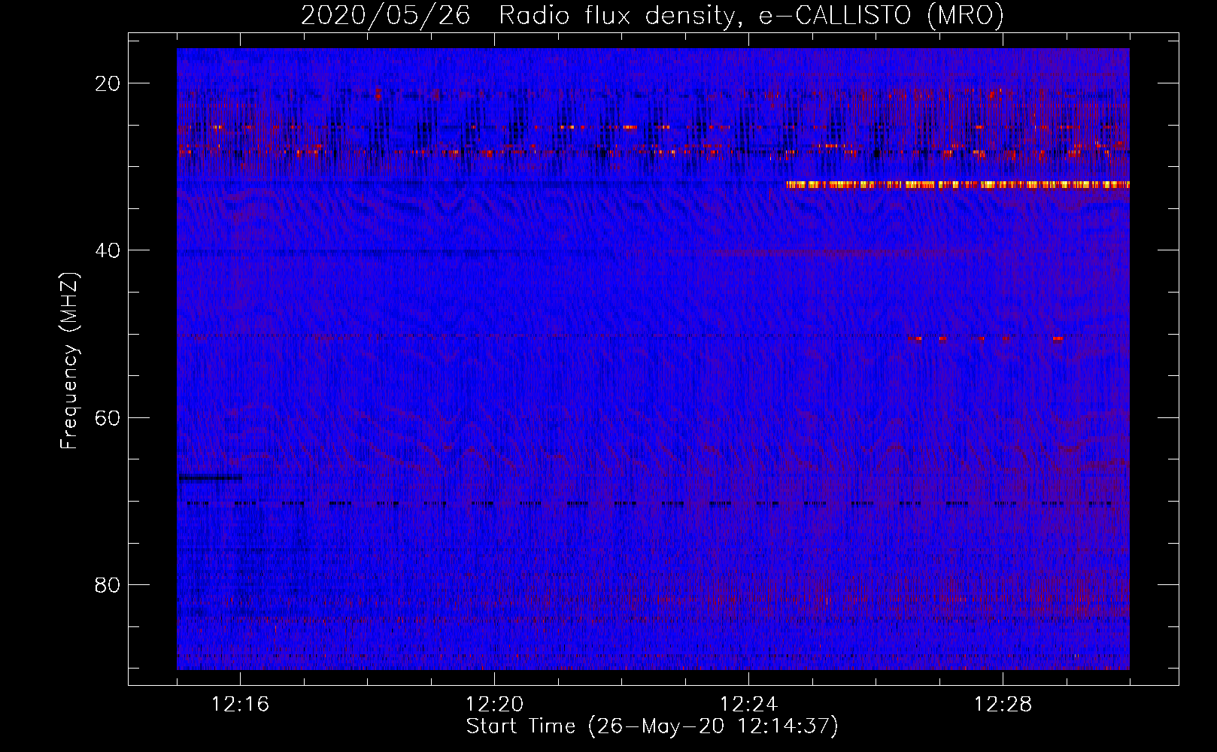The width and height of the screenshot is (1217, 752).
Task: Click the 60 MHz frequency tick label
Action: coord(108,417)
